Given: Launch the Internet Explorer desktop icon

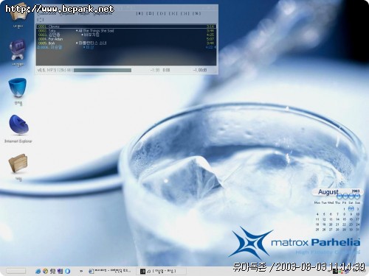Looking at the screenshot, I should coord(18,128).
